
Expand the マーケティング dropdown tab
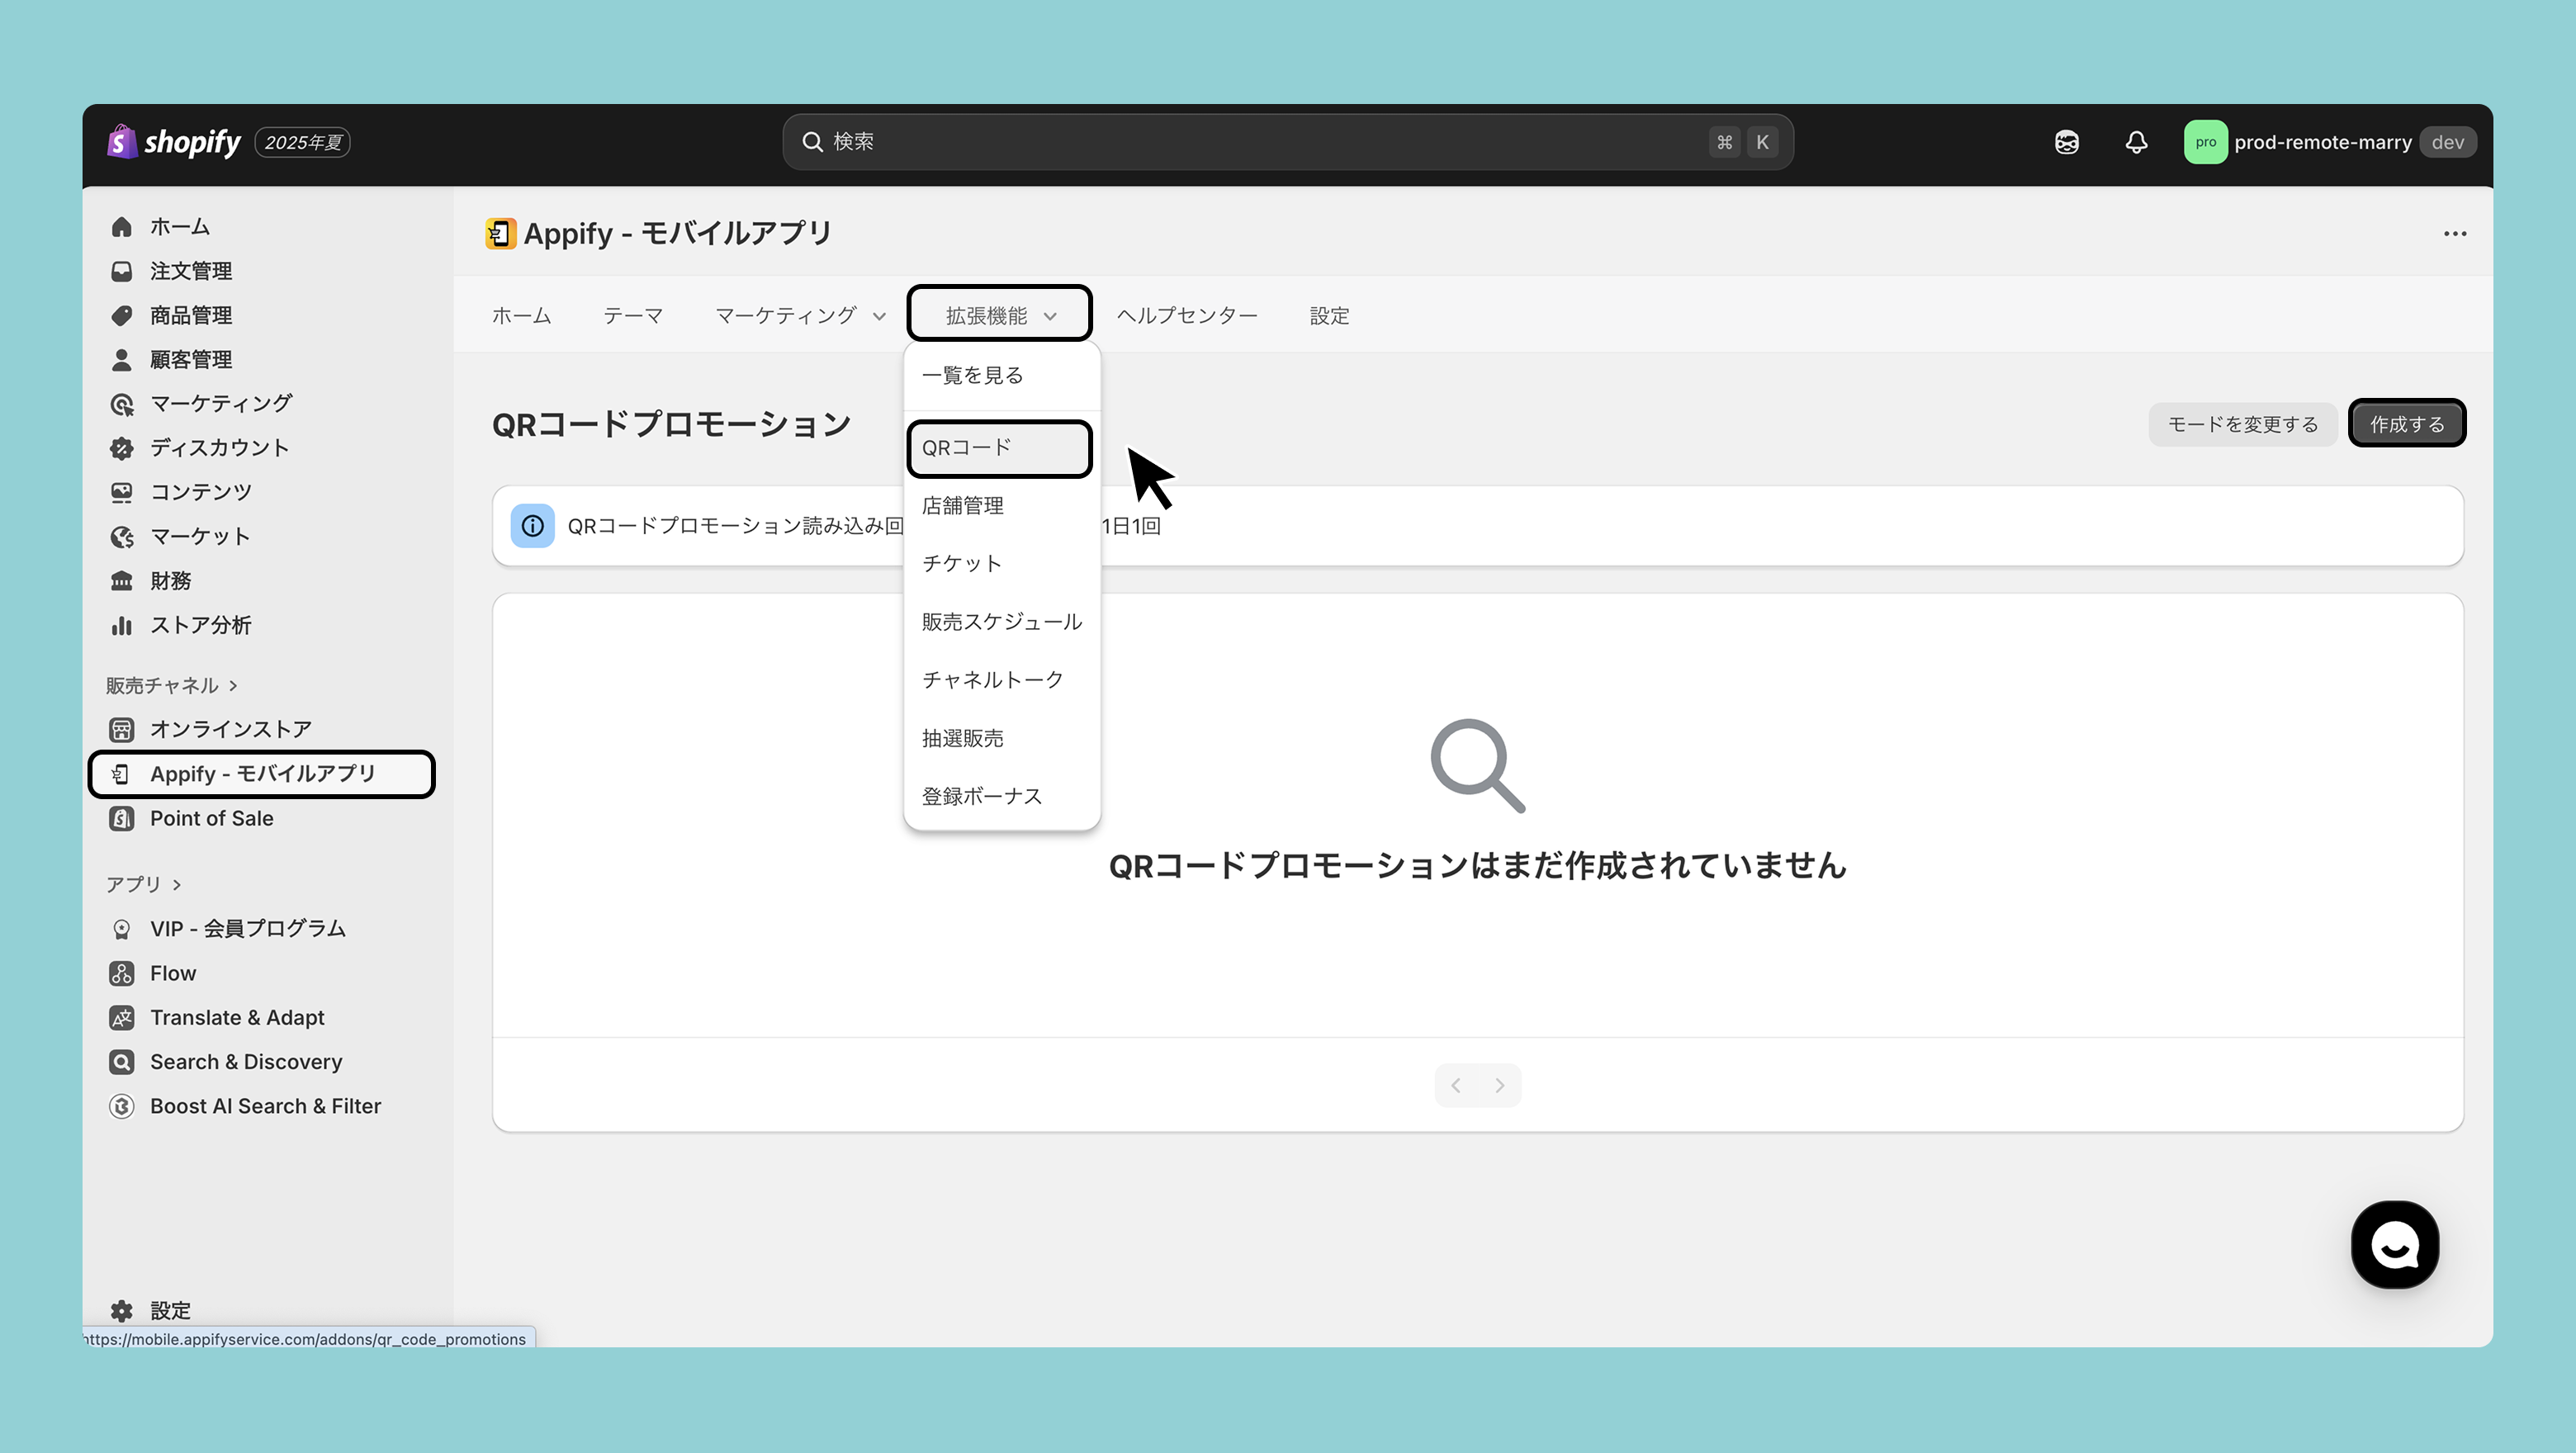[x=800, y=316]
